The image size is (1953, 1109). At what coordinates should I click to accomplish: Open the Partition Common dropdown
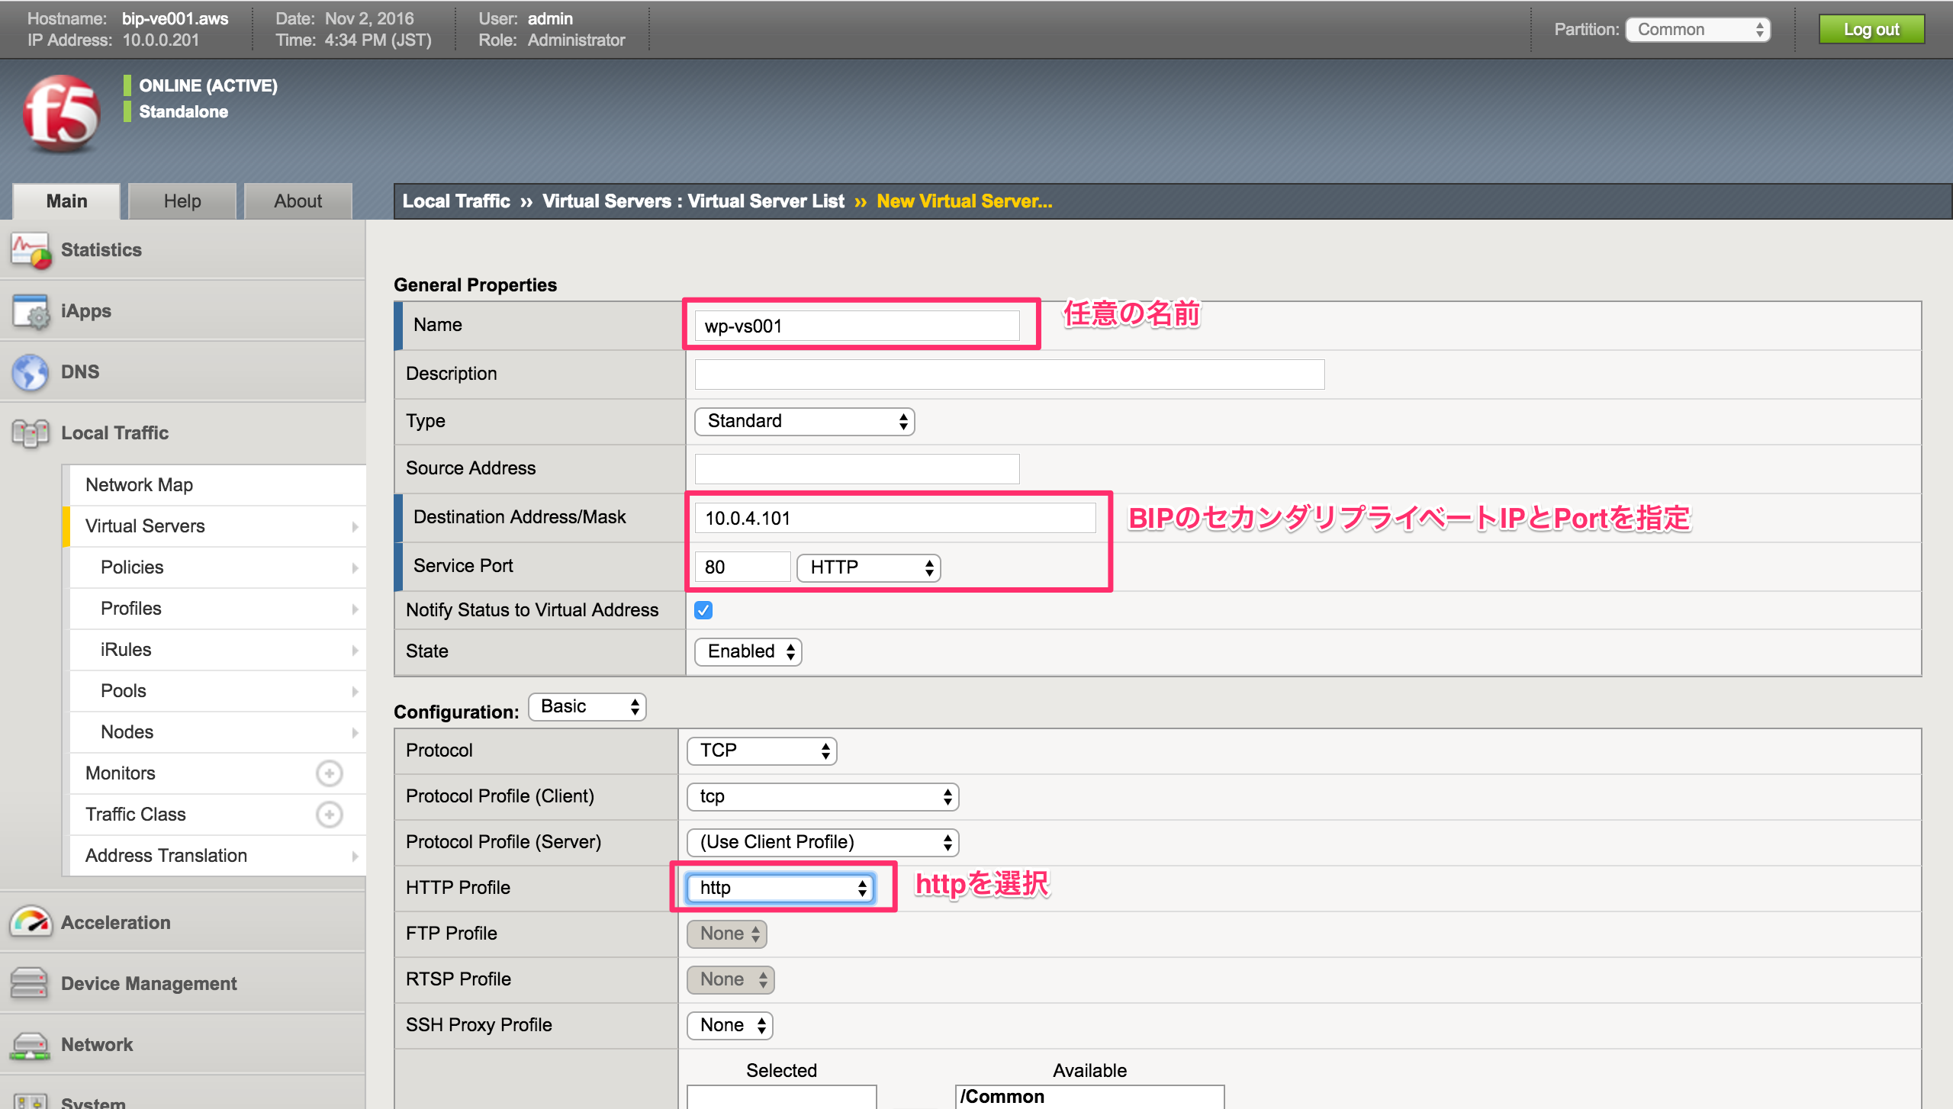click(x=1697, y=29)
